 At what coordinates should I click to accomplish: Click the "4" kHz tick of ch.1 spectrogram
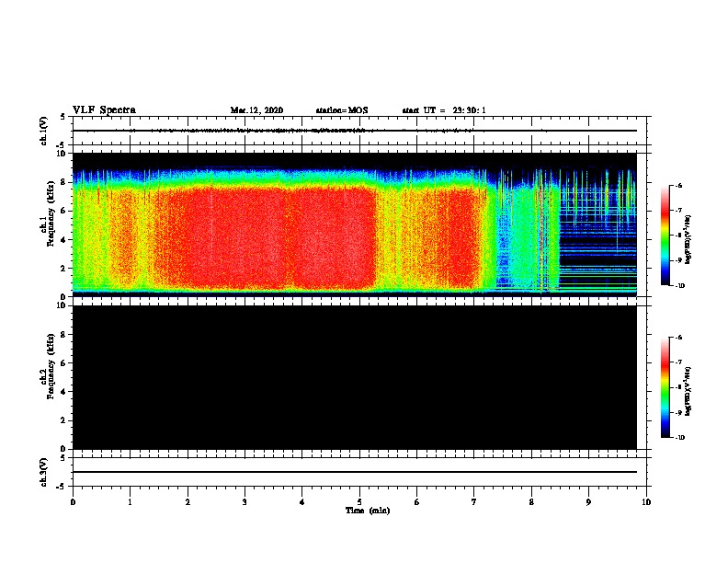[x=63, y=240]
